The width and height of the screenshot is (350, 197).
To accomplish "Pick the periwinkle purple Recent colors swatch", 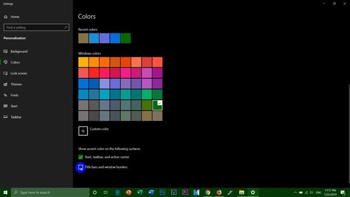I will [104, 38].
